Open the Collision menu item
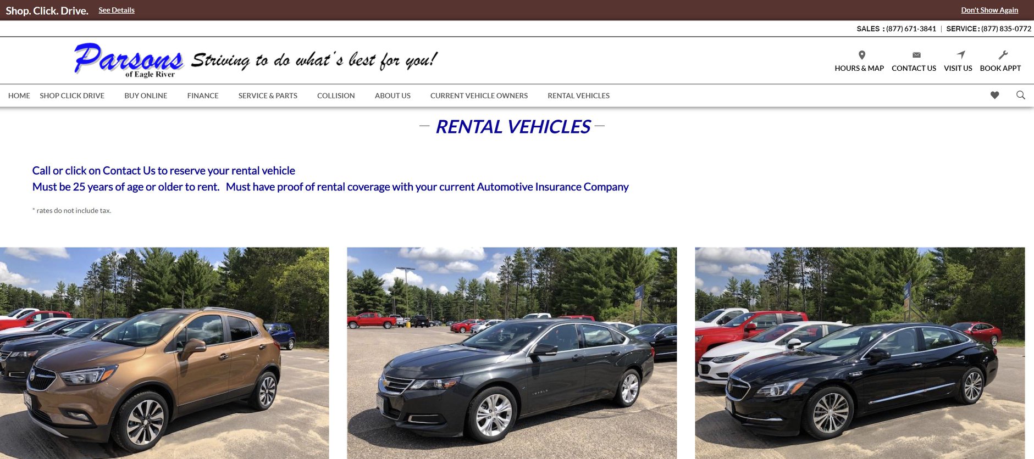Screen dimensions: 1034x459 (x=336, y=96)
